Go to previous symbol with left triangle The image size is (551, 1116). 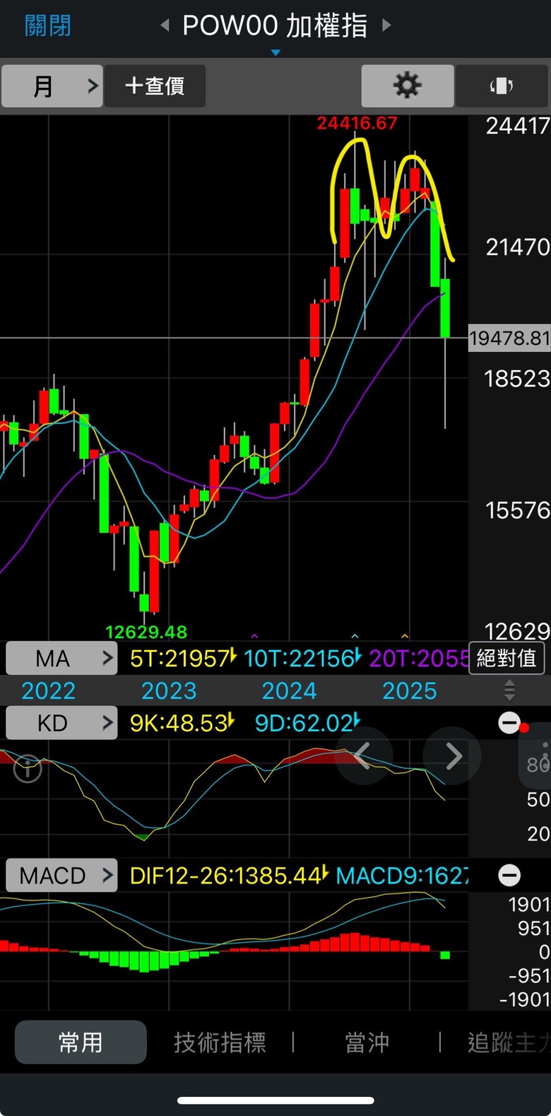165,26
